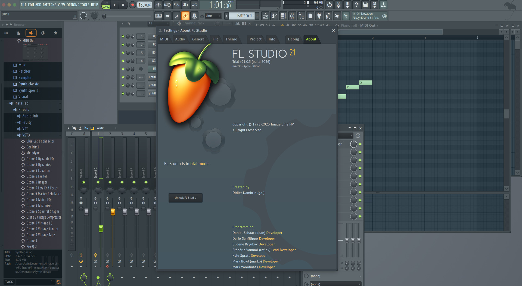
Task: Mute channel 4 with its green LED
Action: click(x=123, y=61)
